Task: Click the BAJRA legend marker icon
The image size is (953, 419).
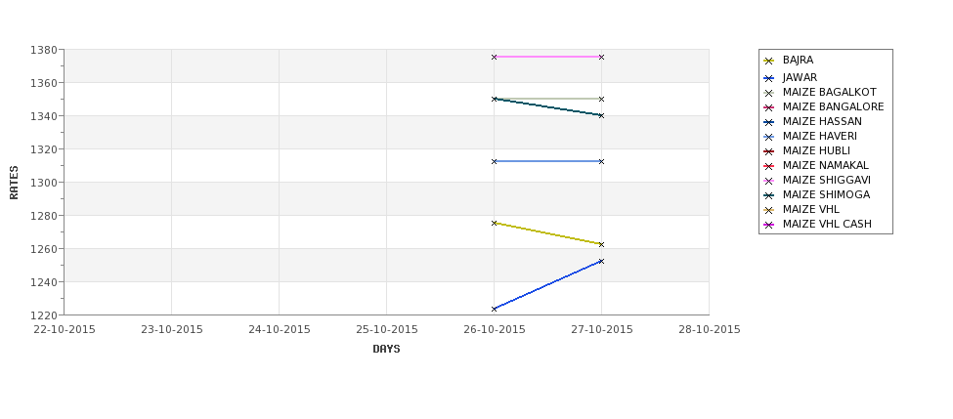Action: 769,61
